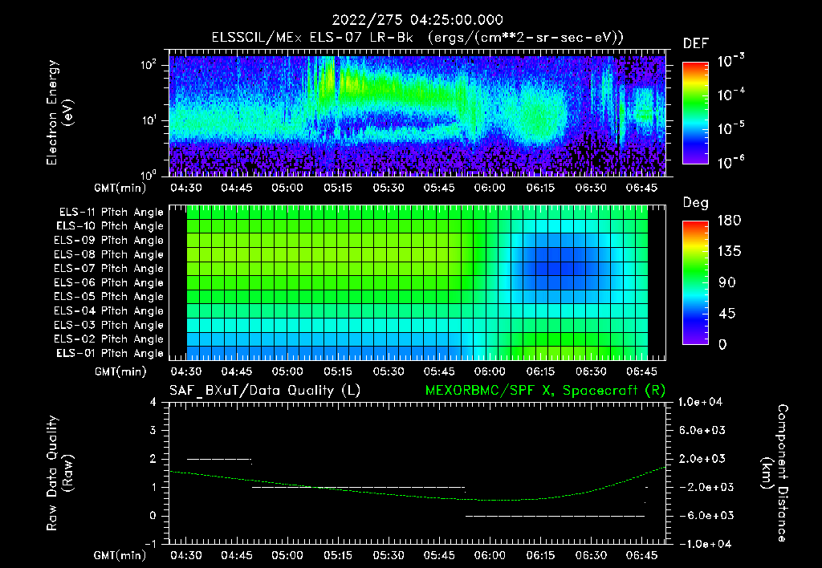Viewport: 822px width, 568px height.
Task: Click the 135 tick on Deg color bar
Action: click(x=729, y=252)
